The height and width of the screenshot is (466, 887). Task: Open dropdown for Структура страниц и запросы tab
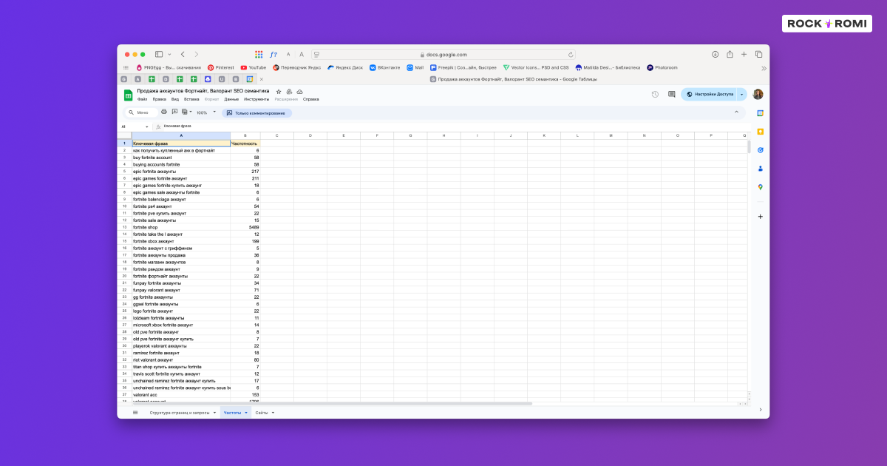[214, 412]
